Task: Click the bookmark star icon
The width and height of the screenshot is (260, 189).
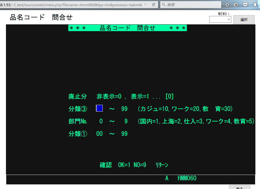Action: coord(227,5)
